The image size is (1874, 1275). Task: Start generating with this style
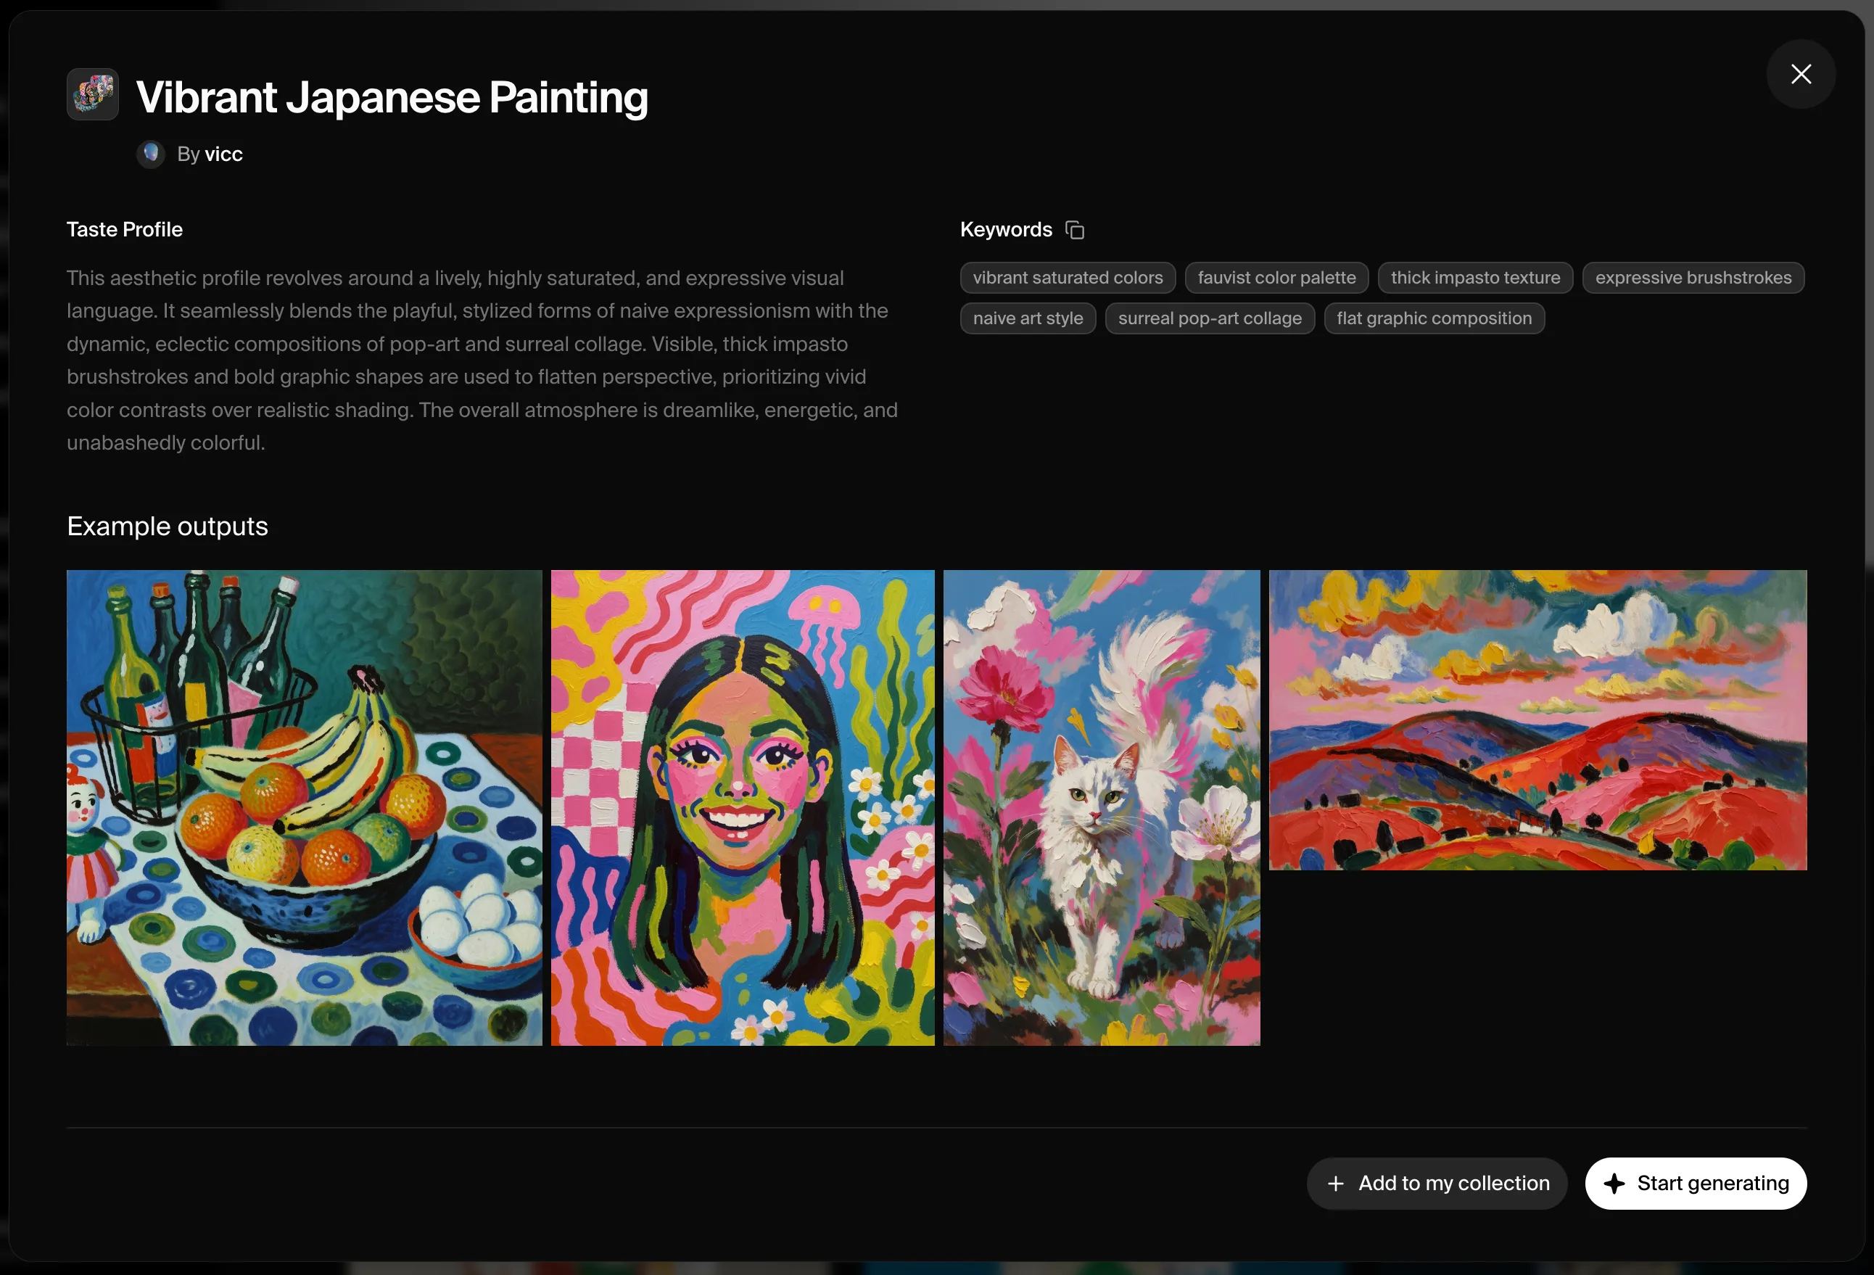tap(1695, 1183)
